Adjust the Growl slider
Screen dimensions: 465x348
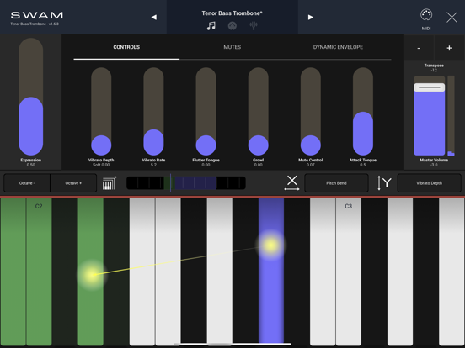pyautogui.click(x=259, y=111)
